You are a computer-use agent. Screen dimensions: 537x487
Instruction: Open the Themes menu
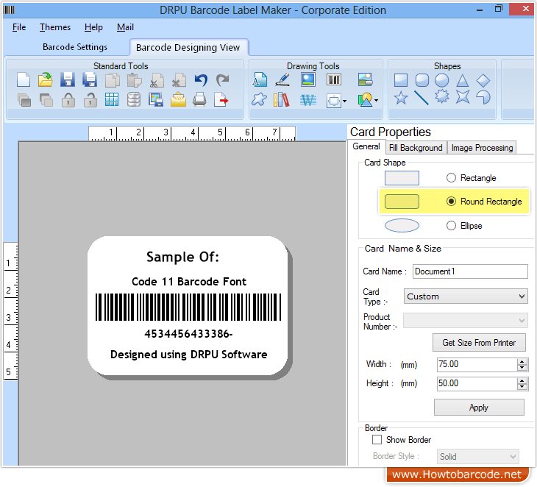[x=55, y=27]
